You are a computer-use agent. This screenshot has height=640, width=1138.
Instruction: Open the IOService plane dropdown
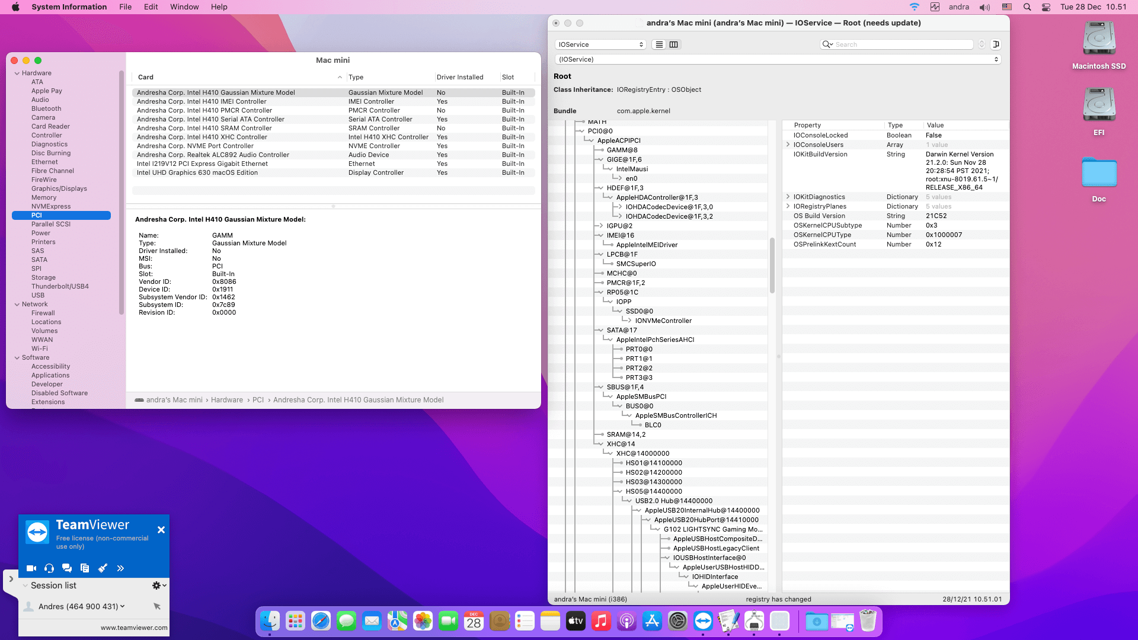[x=600, y=44]
